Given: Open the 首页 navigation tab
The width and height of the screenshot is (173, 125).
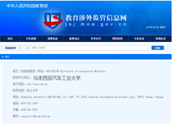Looking at the screenshot, I should click(10, 38).
